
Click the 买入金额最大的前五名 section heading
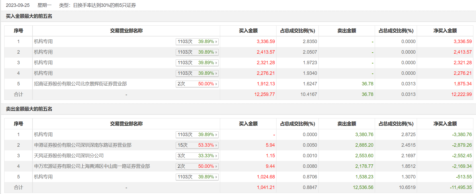[x=29, y=16]
